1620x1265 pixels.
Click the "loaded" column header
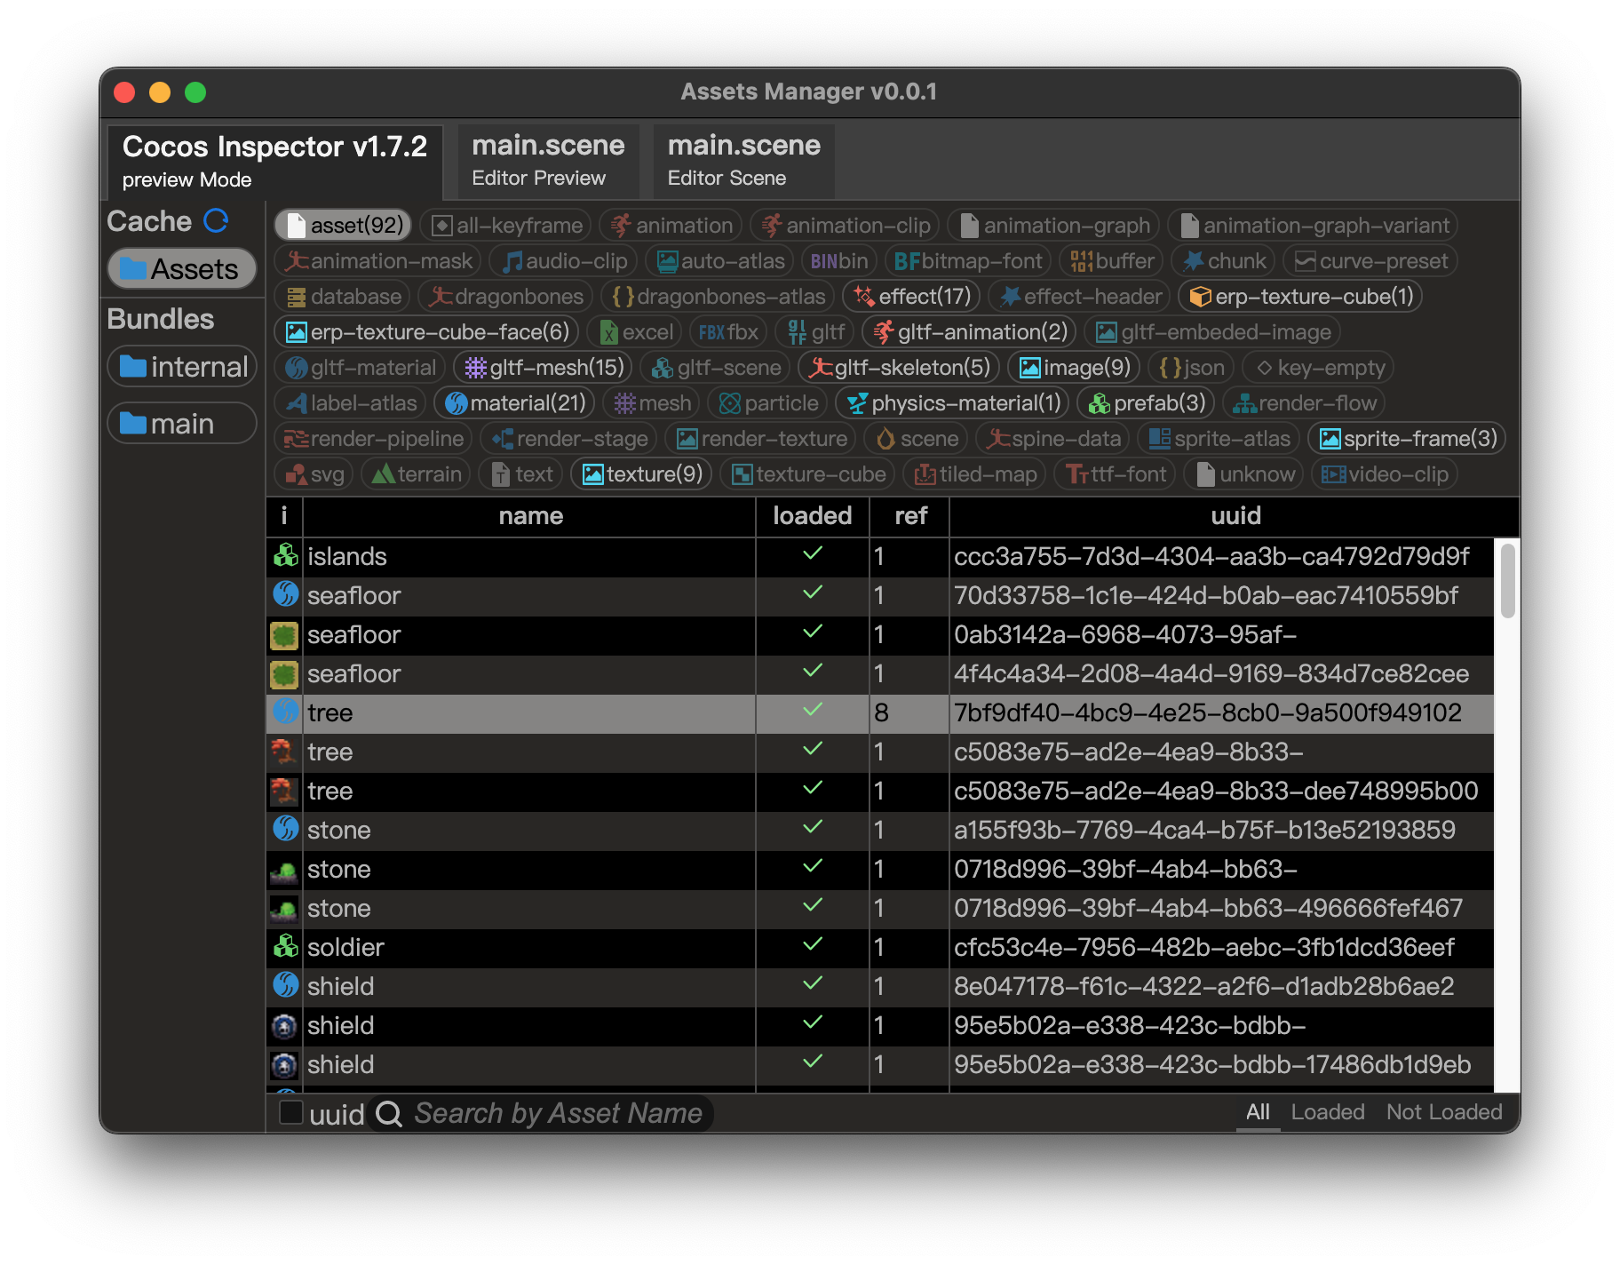812,516
